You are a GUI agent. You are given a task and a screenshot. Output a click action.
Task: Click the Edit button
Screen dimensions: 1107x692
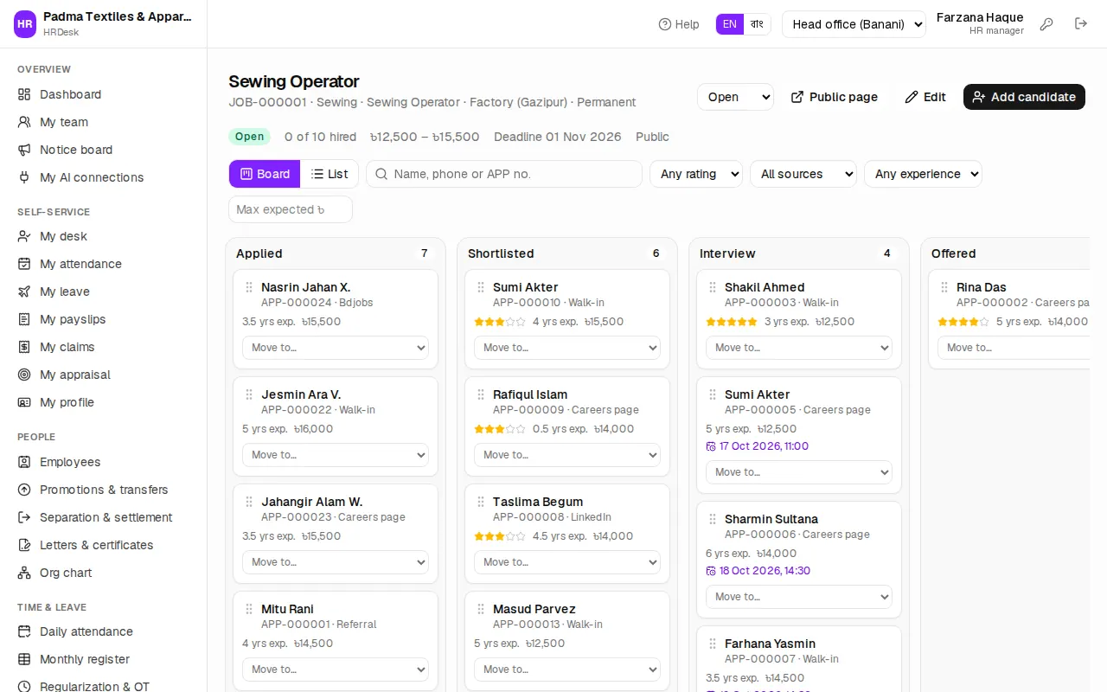[x=925, y=97]
